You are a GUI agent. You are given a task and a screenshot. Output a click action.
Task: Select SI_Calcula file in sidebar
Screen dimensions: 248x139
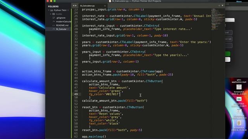tap(61, 29)
